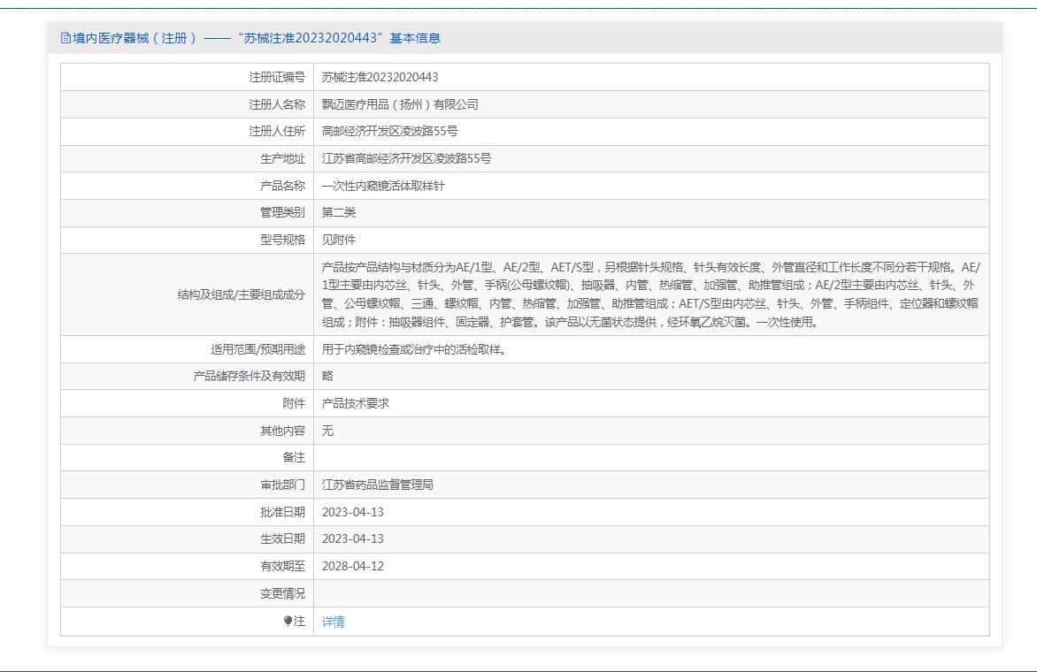Click the expiry date 2028-04-12

click(353, 566)
